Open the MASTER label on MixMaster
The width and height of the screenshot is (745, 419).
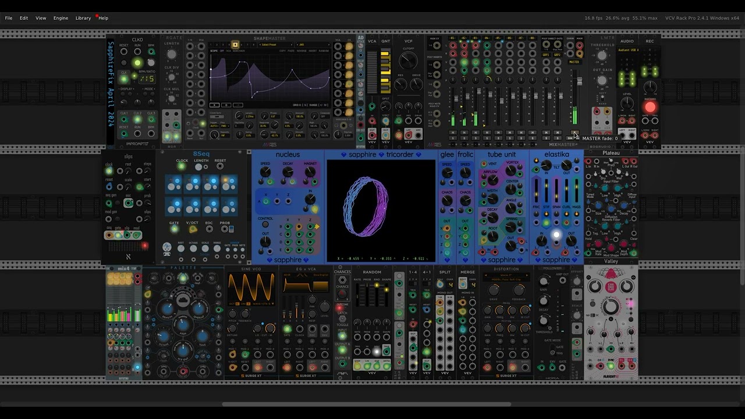tap(574, 62)
